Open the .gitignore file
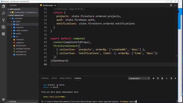Viewport: 183px width, 103px height. 20,43
